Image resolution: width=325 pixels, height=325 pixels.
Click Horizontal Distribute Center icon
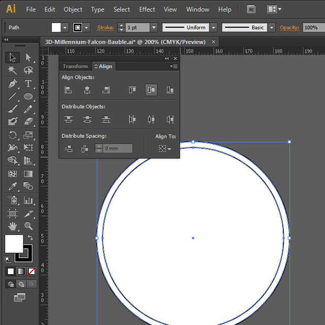(x=151, y=120)
